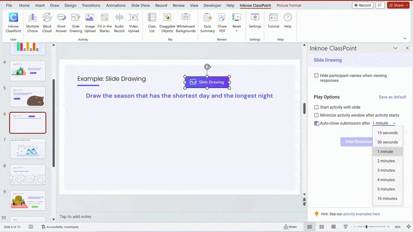Screen dimensions: 413x232
Task: Open Draggable Objects from the ribbon
Action: tap(167, 21)
